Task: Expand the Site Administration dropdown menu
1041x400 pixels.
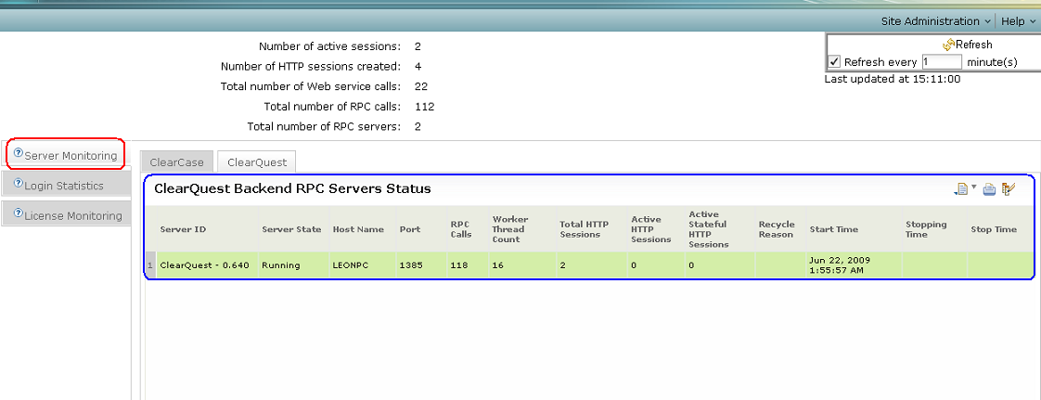Action: point(936,21)
